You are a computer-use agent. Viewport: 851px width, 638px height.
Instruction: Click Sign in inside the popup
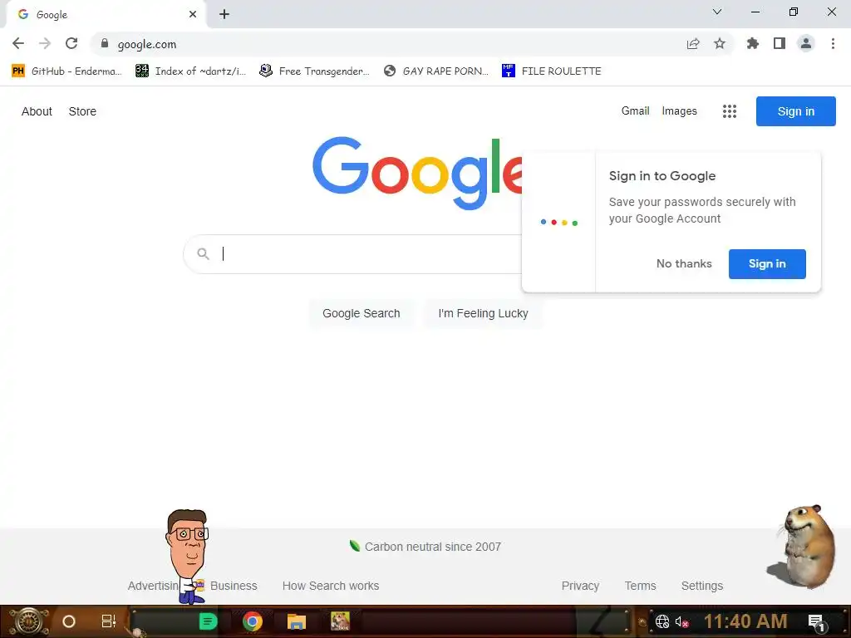click(767, 263)
